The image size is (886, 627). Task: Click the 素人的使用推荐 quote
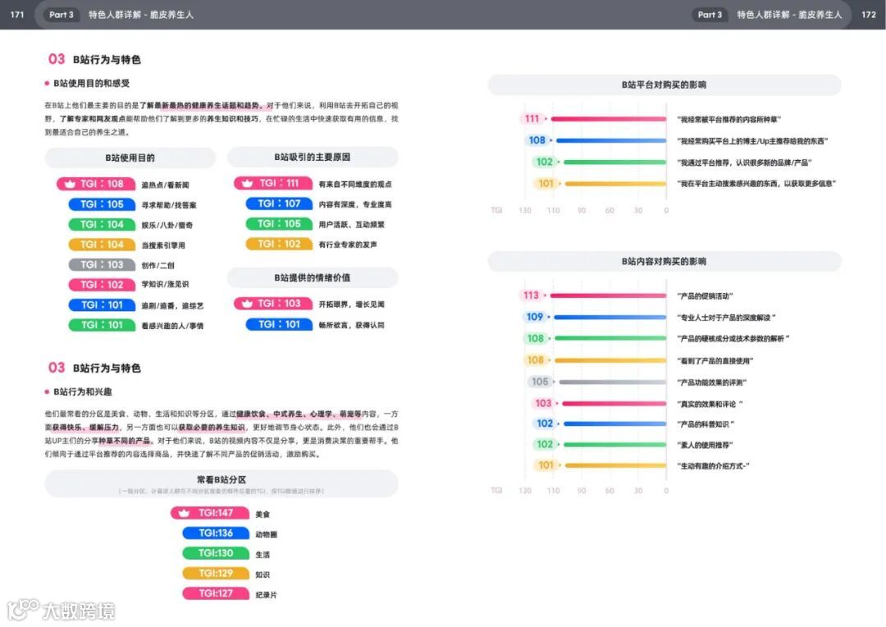[x=705, y=445]
